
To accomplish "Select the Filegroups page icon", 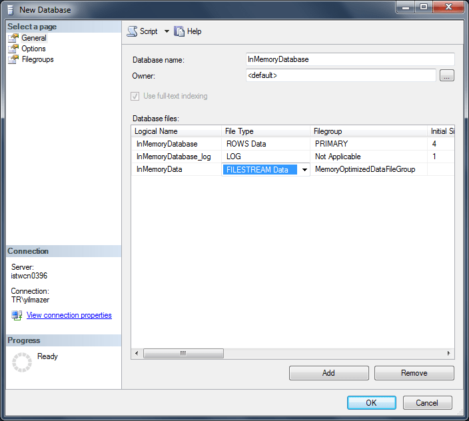I will click(13, 59).
